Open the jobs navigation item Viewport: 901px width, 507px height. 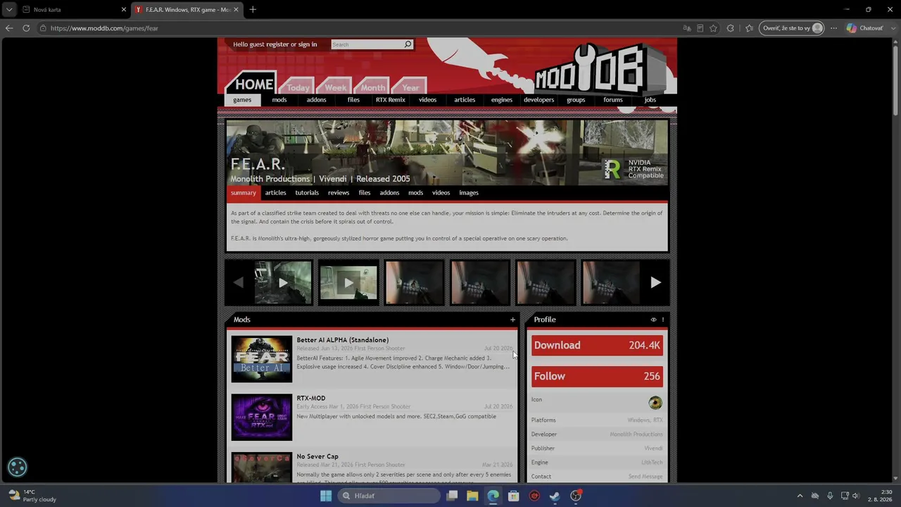(x=650, y=100)
